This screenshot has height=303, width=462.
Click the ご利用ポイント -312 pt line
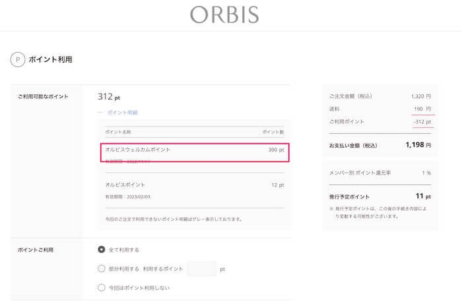[x=380, y=121]
